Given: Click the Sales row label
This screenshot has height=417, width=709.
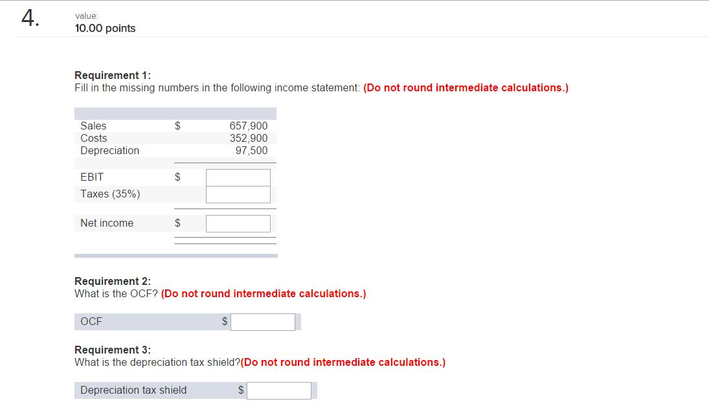Looking at the screenshot, I should [x=93, y=126].
